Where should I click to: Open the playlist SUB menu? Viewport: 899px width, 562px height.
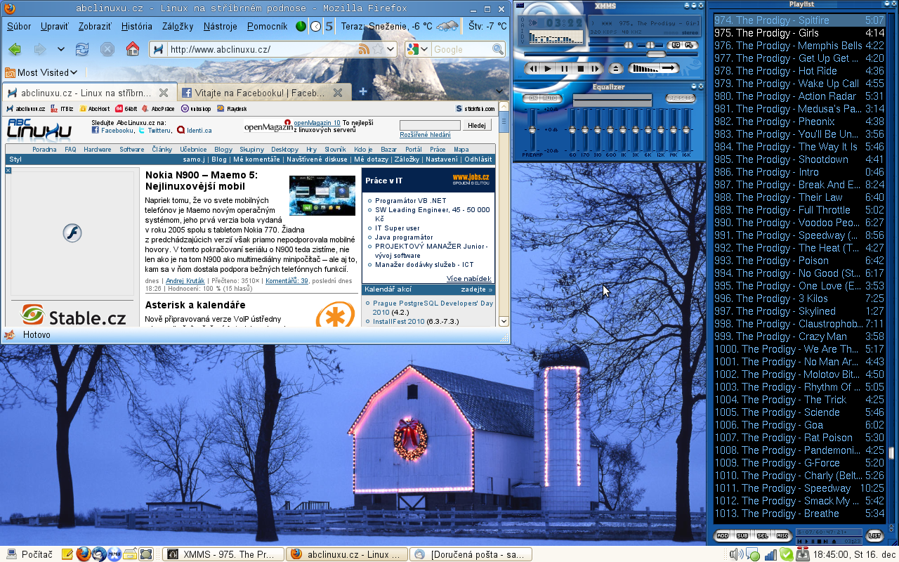[x=742, y=536]
